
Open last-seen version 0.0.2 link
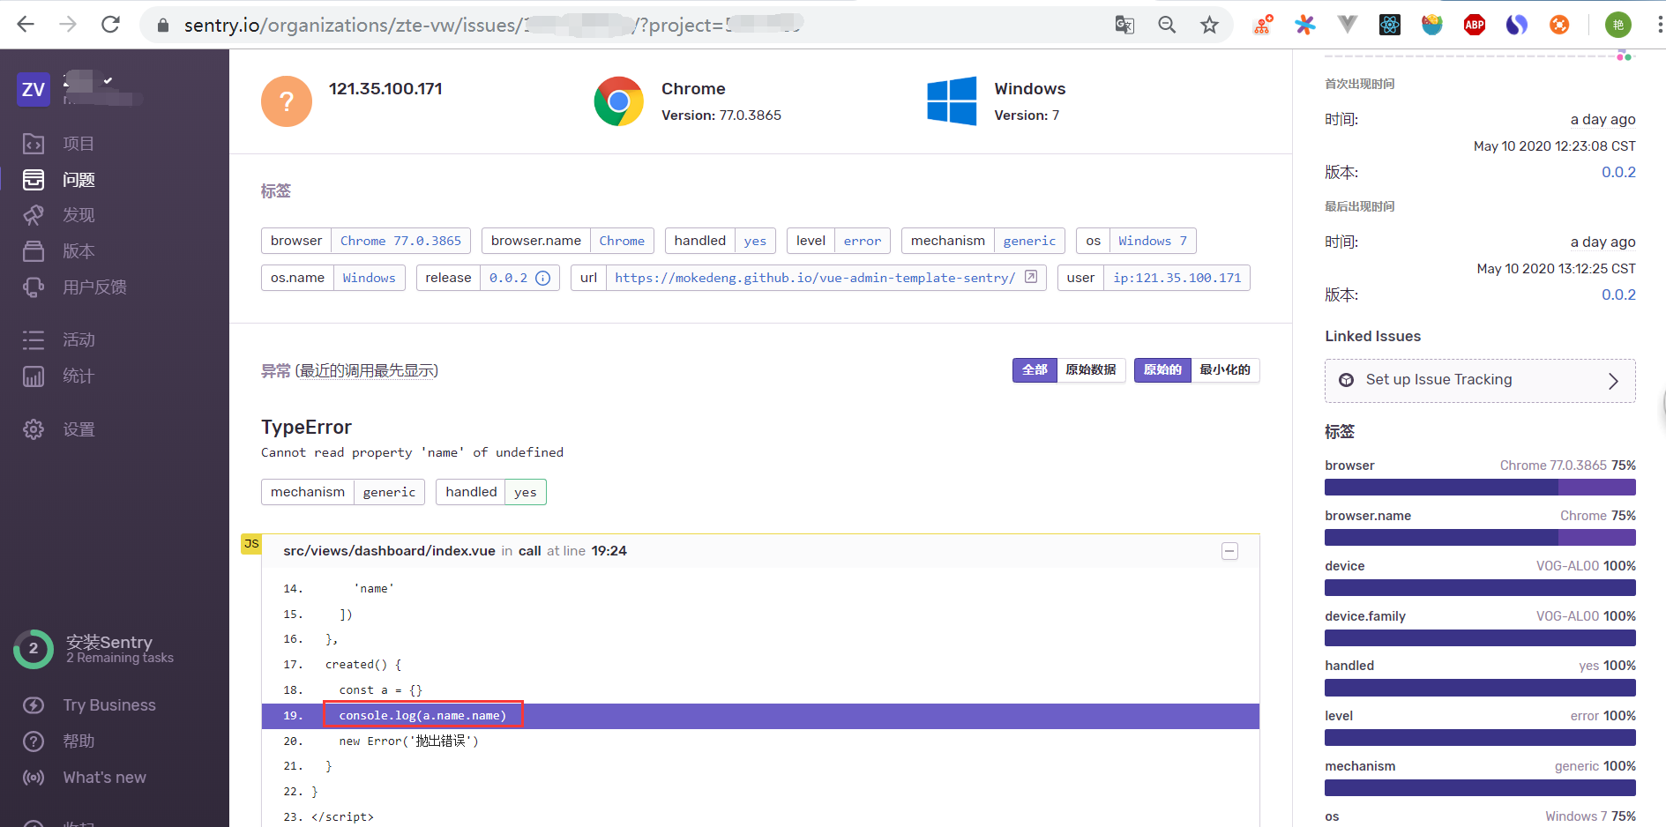[1618, 294]
